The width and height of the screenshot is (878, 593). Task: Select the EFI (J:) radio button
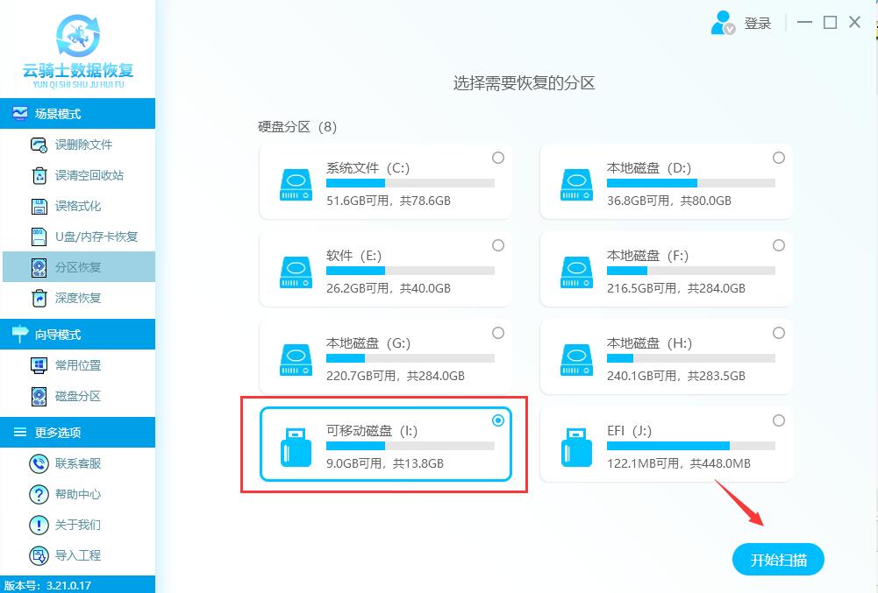(778, 420)
